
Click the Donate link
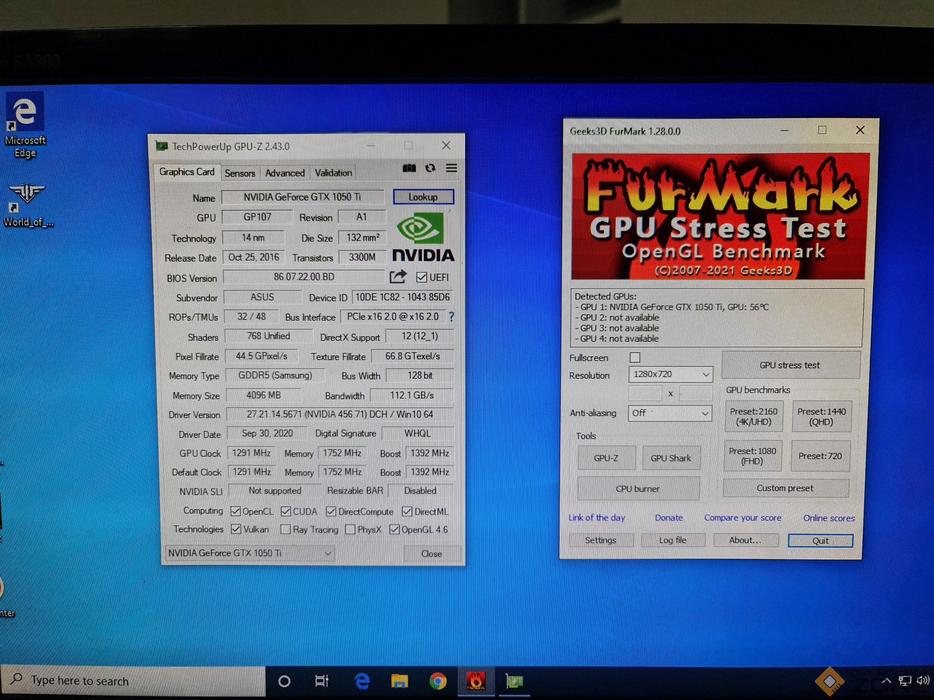coord(669,518)
